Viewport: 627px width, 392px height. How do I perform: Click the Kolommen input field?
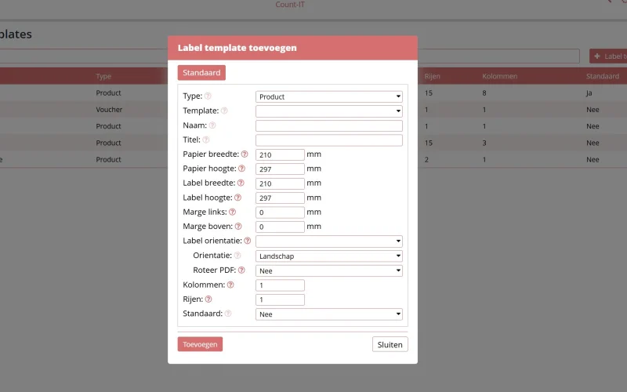(x=280, y=285)
